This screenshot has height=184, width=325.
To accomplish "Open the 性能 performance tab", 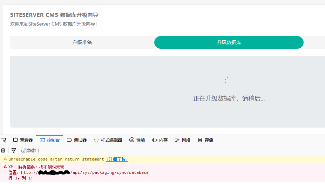I will [x=137, y=140].
